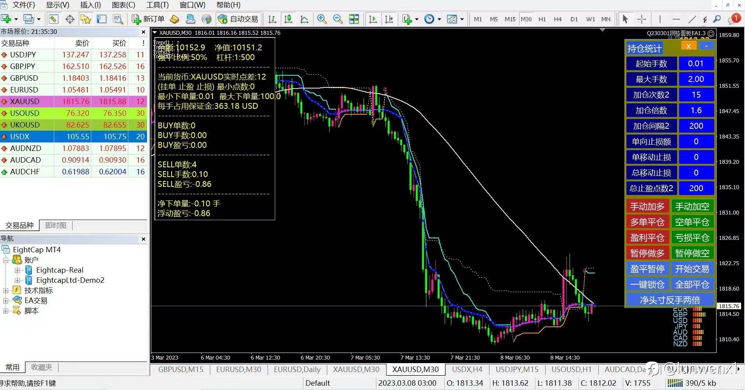
Task: Click the Templates toolbar icon
Action: [452, 19]
